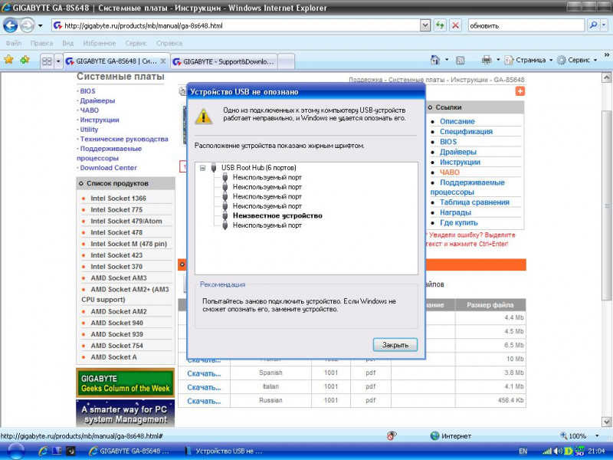This screenshot has height=460, width=613.
Task: Open the Сервис gear toolbar menu
Action: 577,60
